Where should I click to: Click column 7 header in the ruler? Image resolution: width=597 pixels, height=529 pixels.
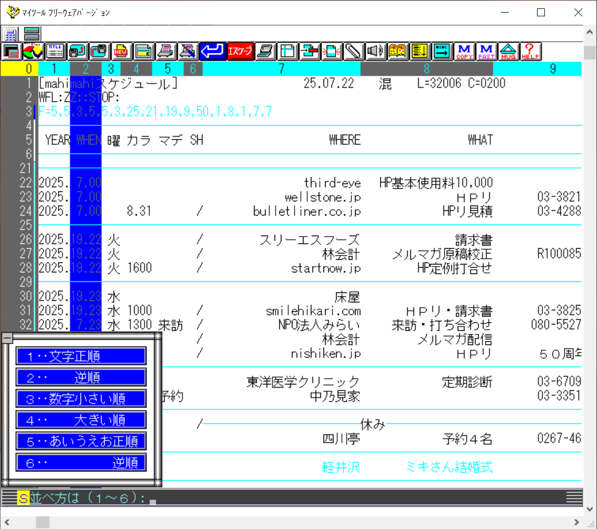point(281,68)
